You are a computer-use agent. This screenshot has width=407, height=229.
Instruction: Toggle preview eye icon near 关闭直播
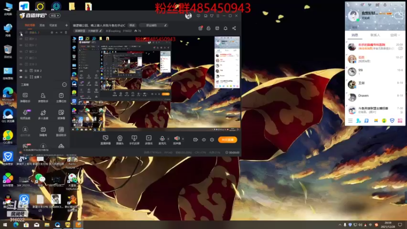pos(204,139)
